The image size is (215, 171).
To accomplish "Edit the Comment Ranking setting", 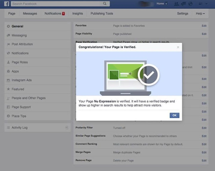I will 204,144.
